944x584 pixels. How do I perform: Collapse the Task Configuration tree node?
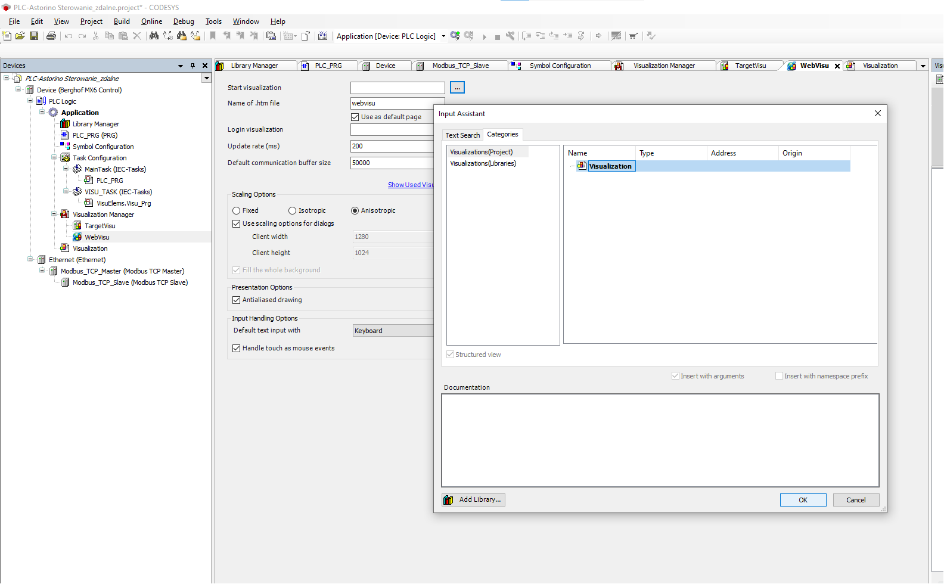(x=54, y=157)
